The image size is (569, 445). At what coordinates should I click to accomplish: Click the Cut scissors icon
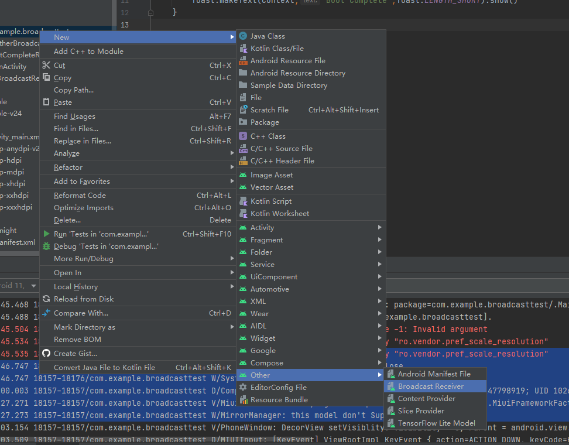[x=46, y=66]
